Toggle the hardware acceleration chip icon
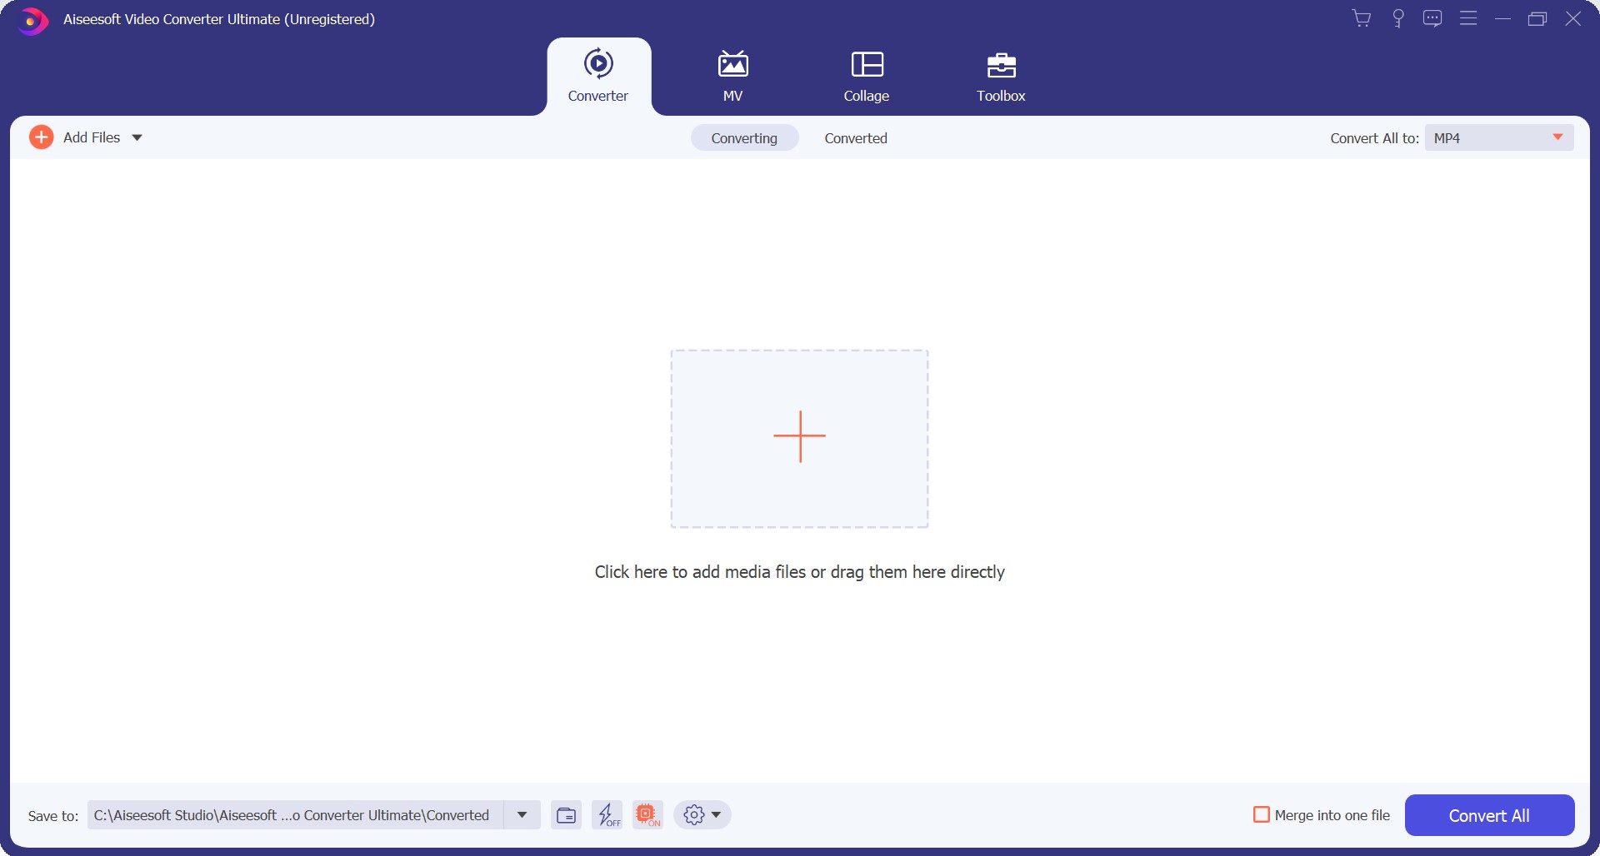 tap(647, 815)
